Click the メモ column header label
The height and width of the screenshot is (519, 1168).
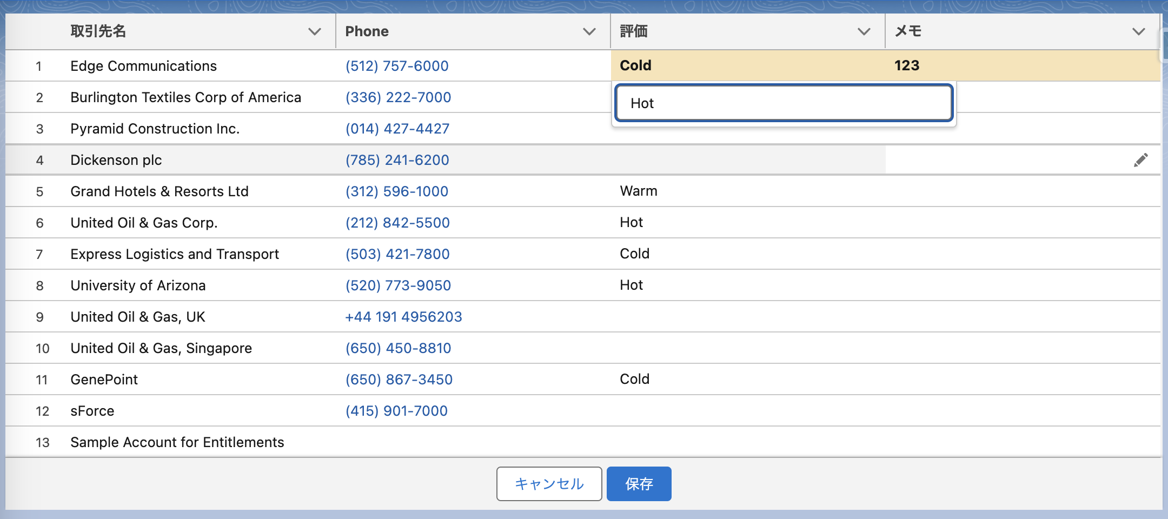coord(908,31)
